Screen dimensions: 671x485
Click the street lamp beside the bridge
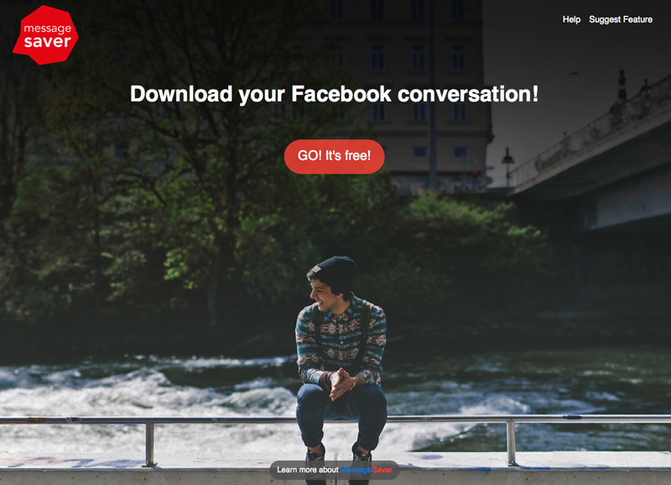[508, 167]
